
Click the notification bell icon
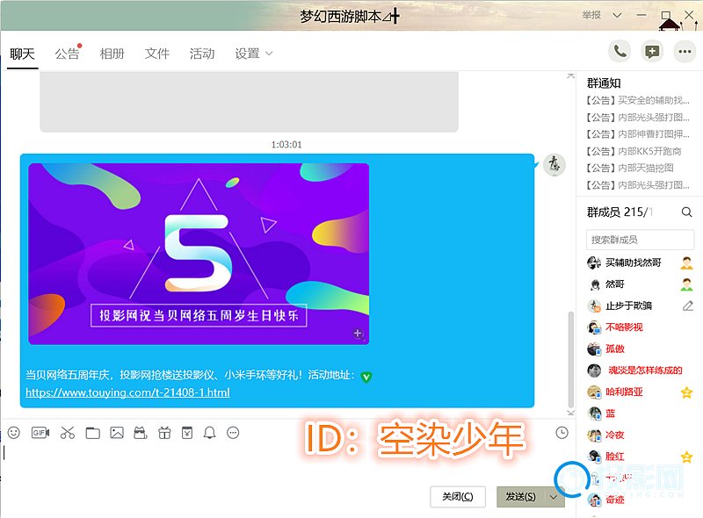tap(209, 433)
